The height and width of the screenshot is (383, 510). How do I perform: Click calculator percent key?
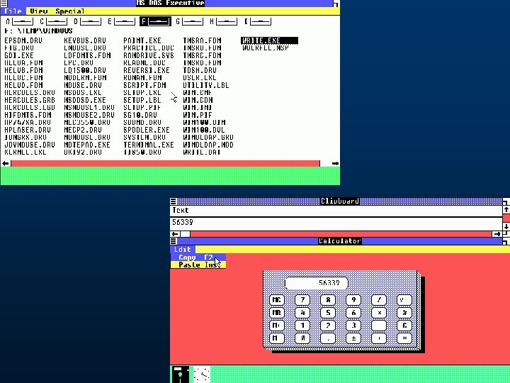(x=404, y=313)
